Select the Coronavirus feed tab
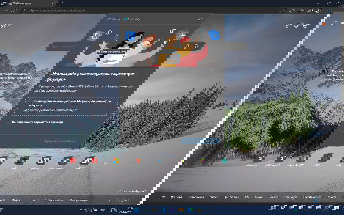The width and height of the screenshot is (344, 215). (x=196, y=197)
